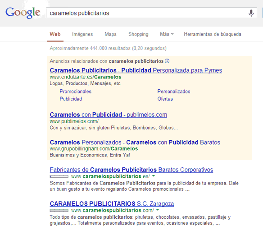Click the www.caramelospublicitarios.com/ URL text
Screen dimensions: 263x235
click(113, 210)
